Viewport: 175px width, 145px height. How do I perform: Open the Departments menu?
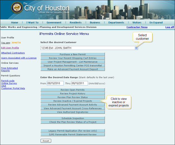click(116, 23)
